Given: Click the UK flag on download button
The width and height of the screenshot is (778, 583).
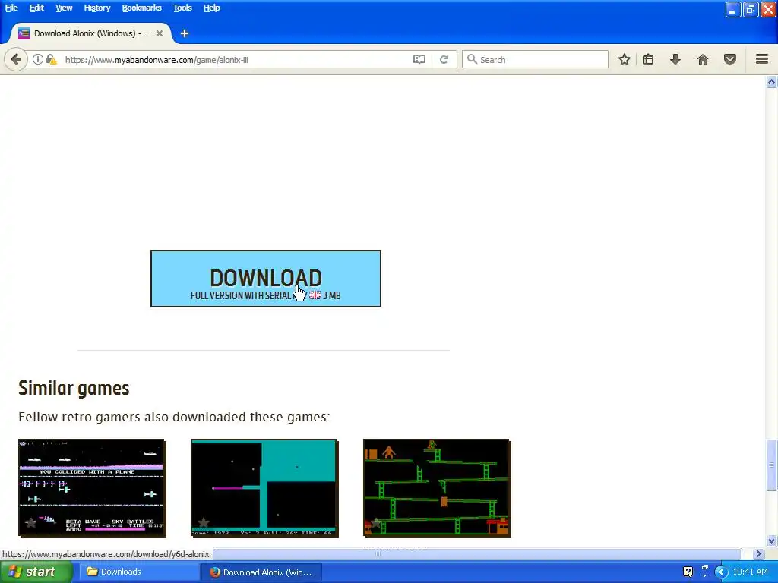Looking at the screenshot, I should 315,295.
